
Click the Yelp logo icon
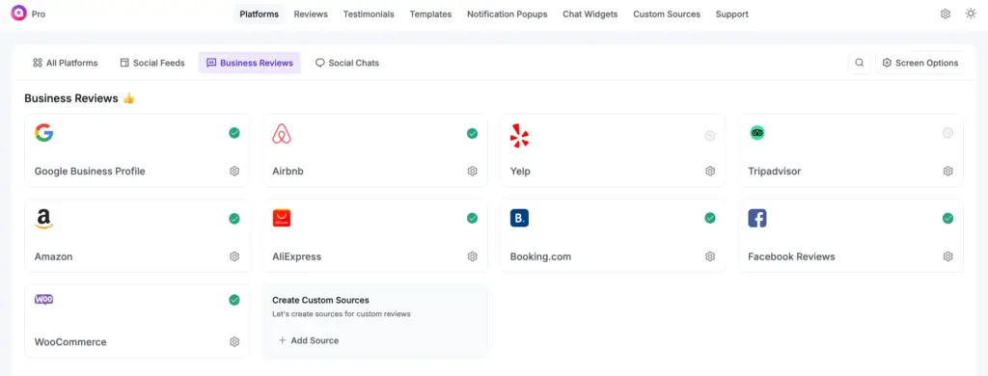(x=519, y=135)
